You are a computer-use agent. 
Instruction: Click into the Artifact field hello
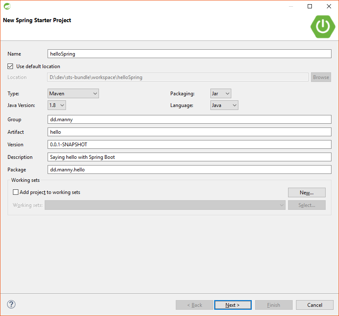[190, 132]
